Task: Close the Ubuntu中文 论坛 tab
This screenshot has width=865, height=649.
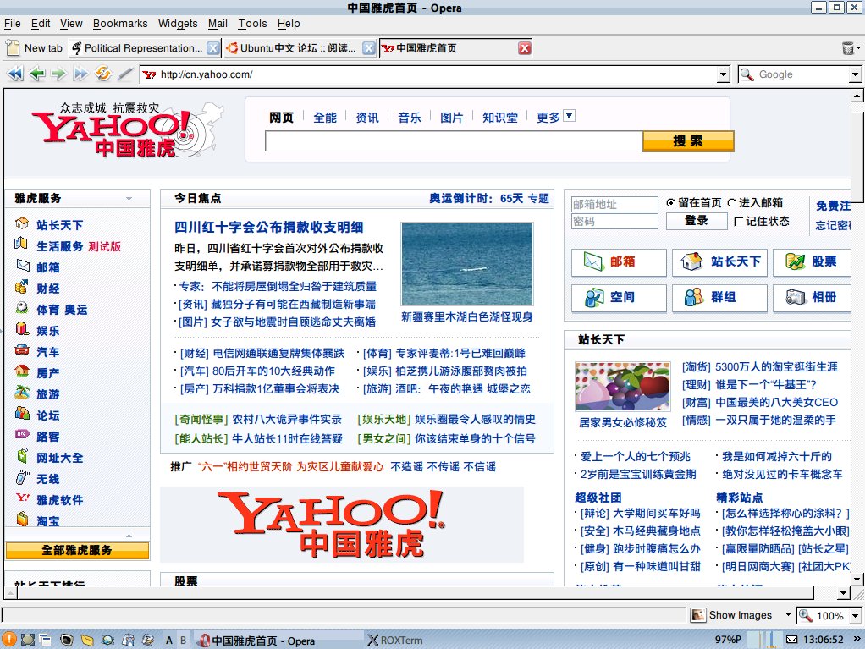Action: tap(368, 48)
